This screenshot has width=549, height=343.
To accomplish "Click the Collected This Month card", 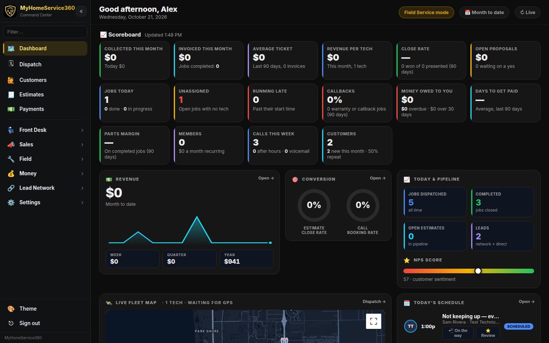I will pyautogui.click(x=134, y=60).
